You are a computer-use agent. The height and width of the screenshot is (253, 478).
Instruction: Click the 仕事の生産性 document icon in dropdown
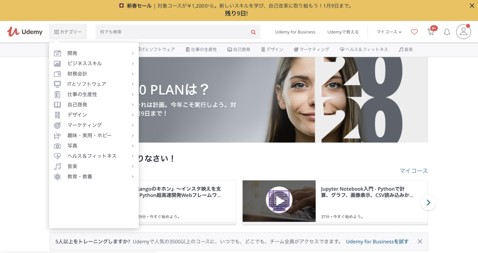pyautogui.click(x=57, y=94)
